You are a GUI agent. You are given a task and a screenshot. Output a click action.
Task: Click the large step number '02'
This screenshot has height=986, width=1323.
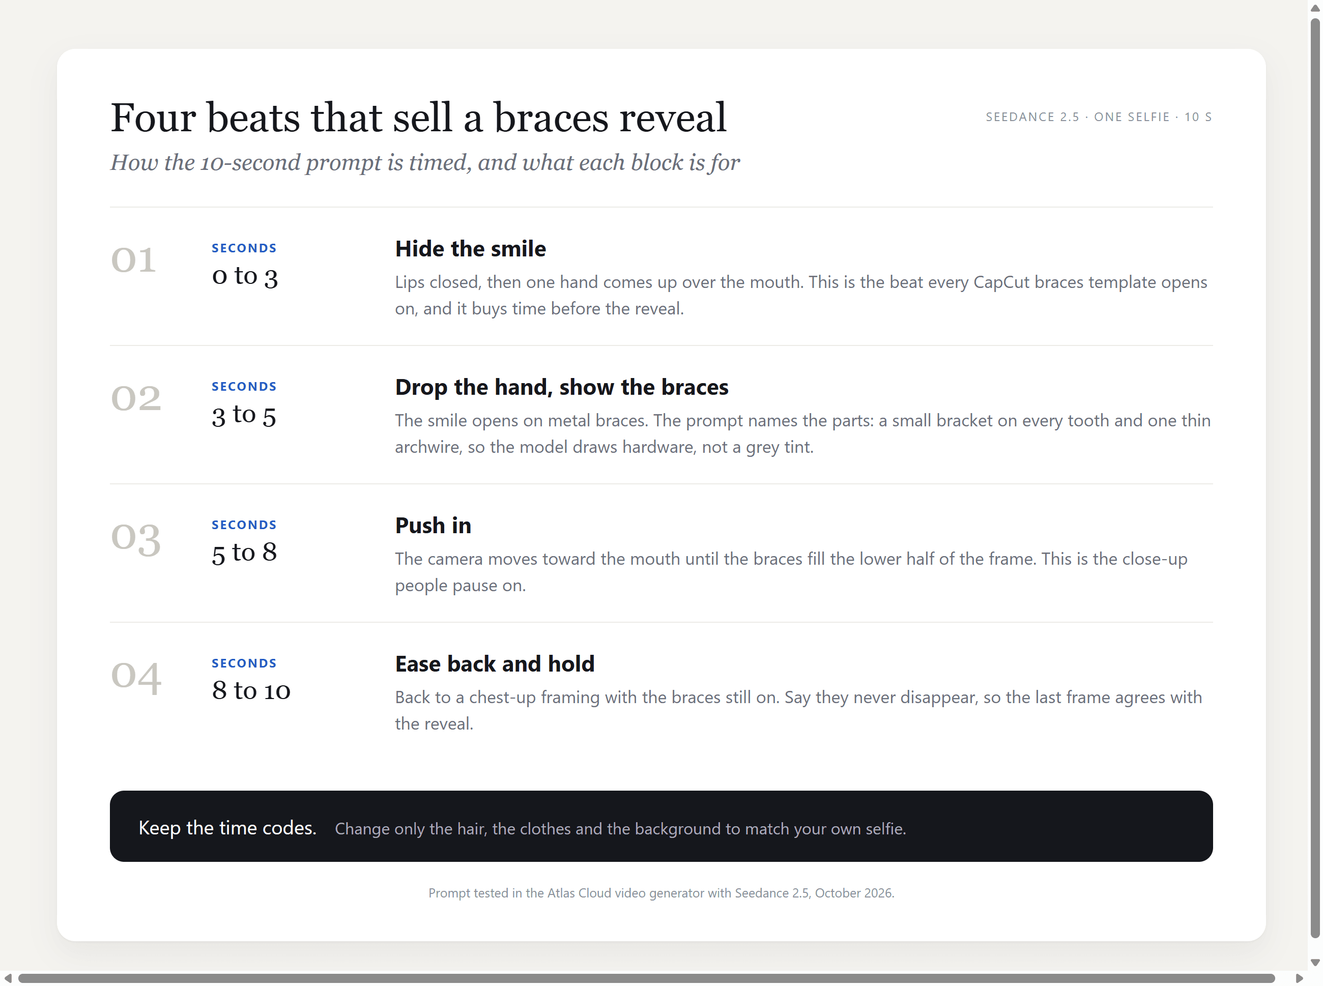pyautogui.click(x=136, y=398)
